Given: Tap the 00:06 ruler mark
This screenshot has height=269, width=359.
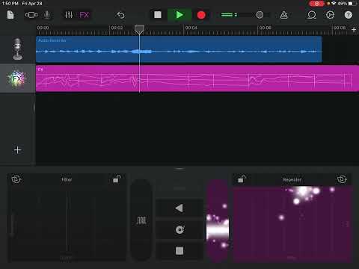Looking at the screenshot, I should 265,28.
